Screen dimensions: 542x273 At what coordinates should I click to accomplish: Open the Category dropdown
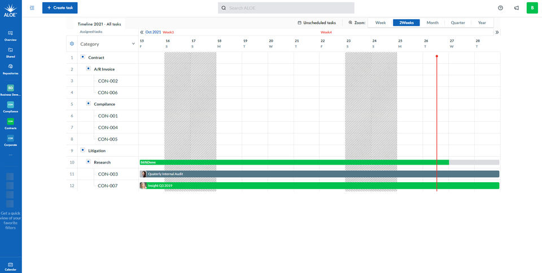tap(107, 44)
